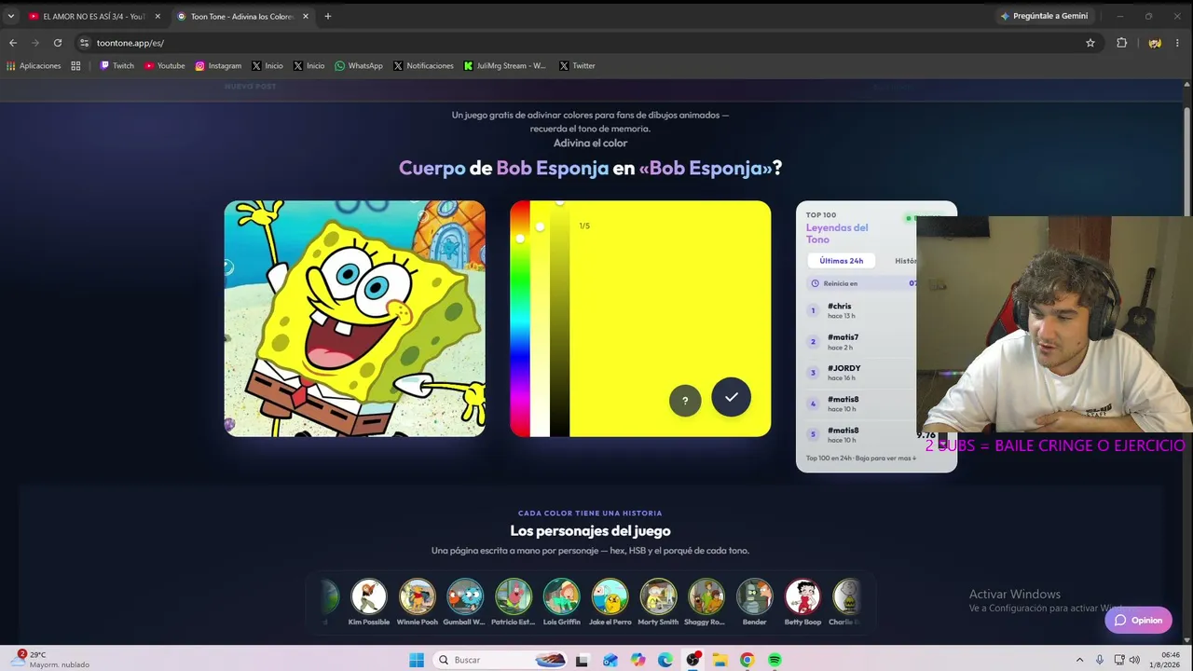Viewport: 1193px width, 671px height.
Task: Open Spotify from the taskbar
Action: coord(775,660)
